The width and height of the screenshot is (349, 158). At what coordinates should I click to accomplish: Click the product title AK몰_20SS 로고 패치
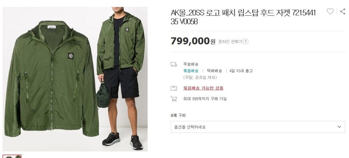click(243, 17)
